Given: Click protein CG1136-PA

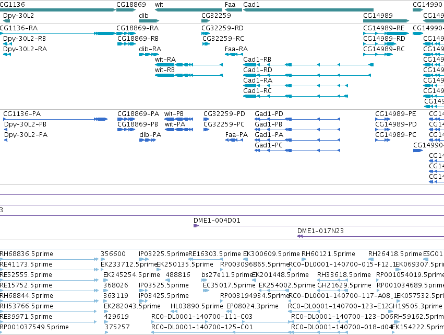Looking at the screenshot, I should click(55, 119).
